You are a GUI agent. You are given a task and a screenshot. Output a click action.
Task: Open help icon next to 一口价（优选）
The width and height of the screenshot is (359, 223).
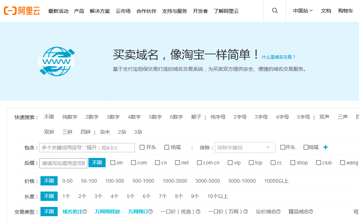click(x=198, y=212)
